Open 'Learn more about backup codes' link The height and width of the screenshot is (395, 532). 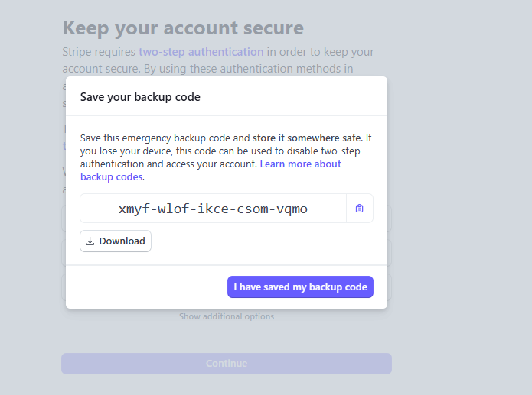pyautogui.click(x=300, y=164)
